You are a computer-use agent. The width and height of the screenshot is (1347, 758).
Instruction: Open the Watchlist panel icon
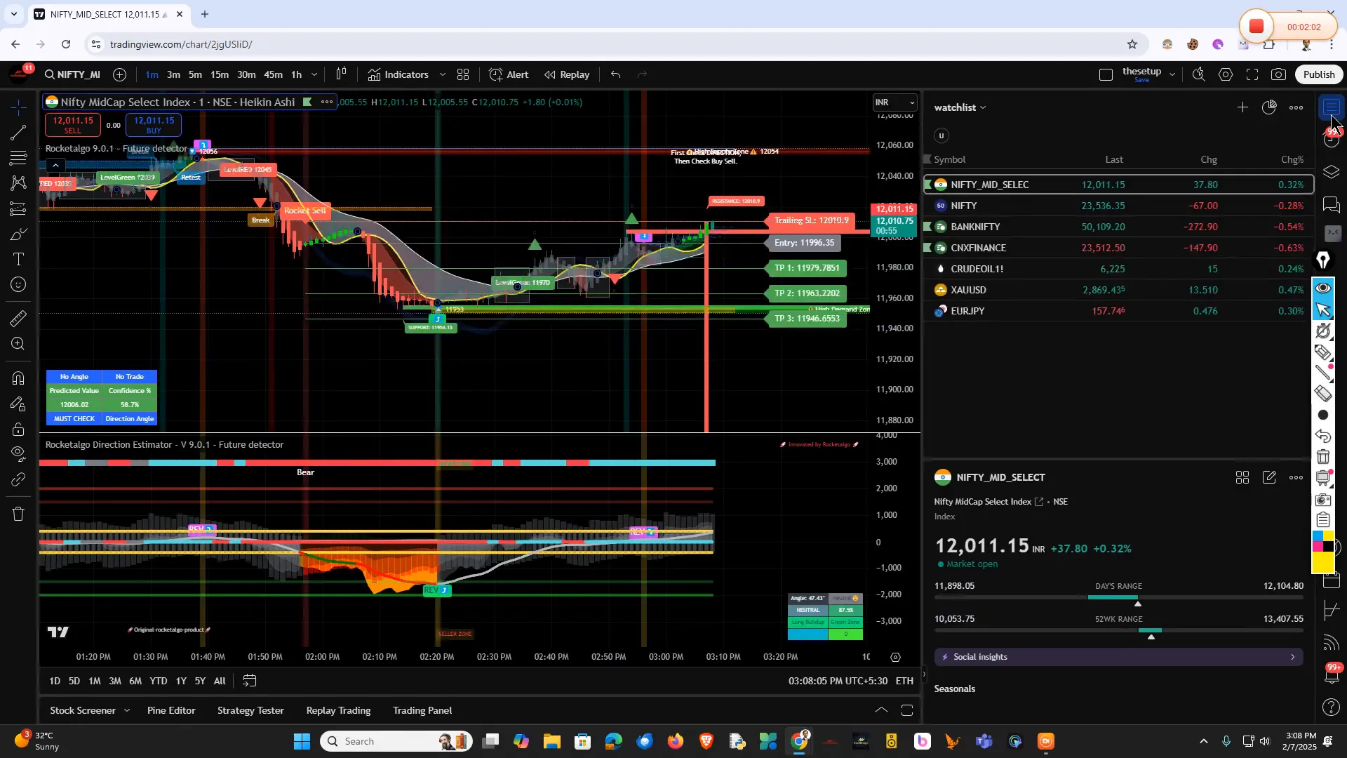1331,107
